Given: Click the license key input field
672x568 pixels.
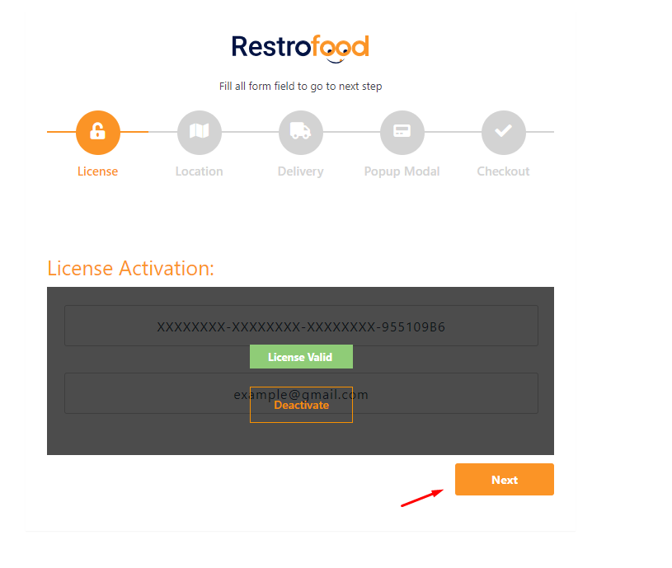Looking at the screenshot, I should 300,326.
